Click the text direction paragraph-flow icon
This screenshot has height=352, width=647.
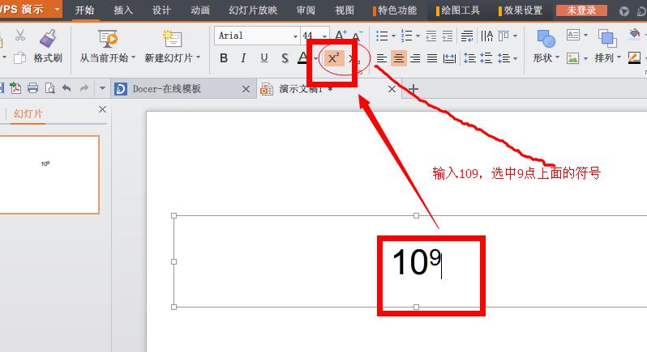467,36
